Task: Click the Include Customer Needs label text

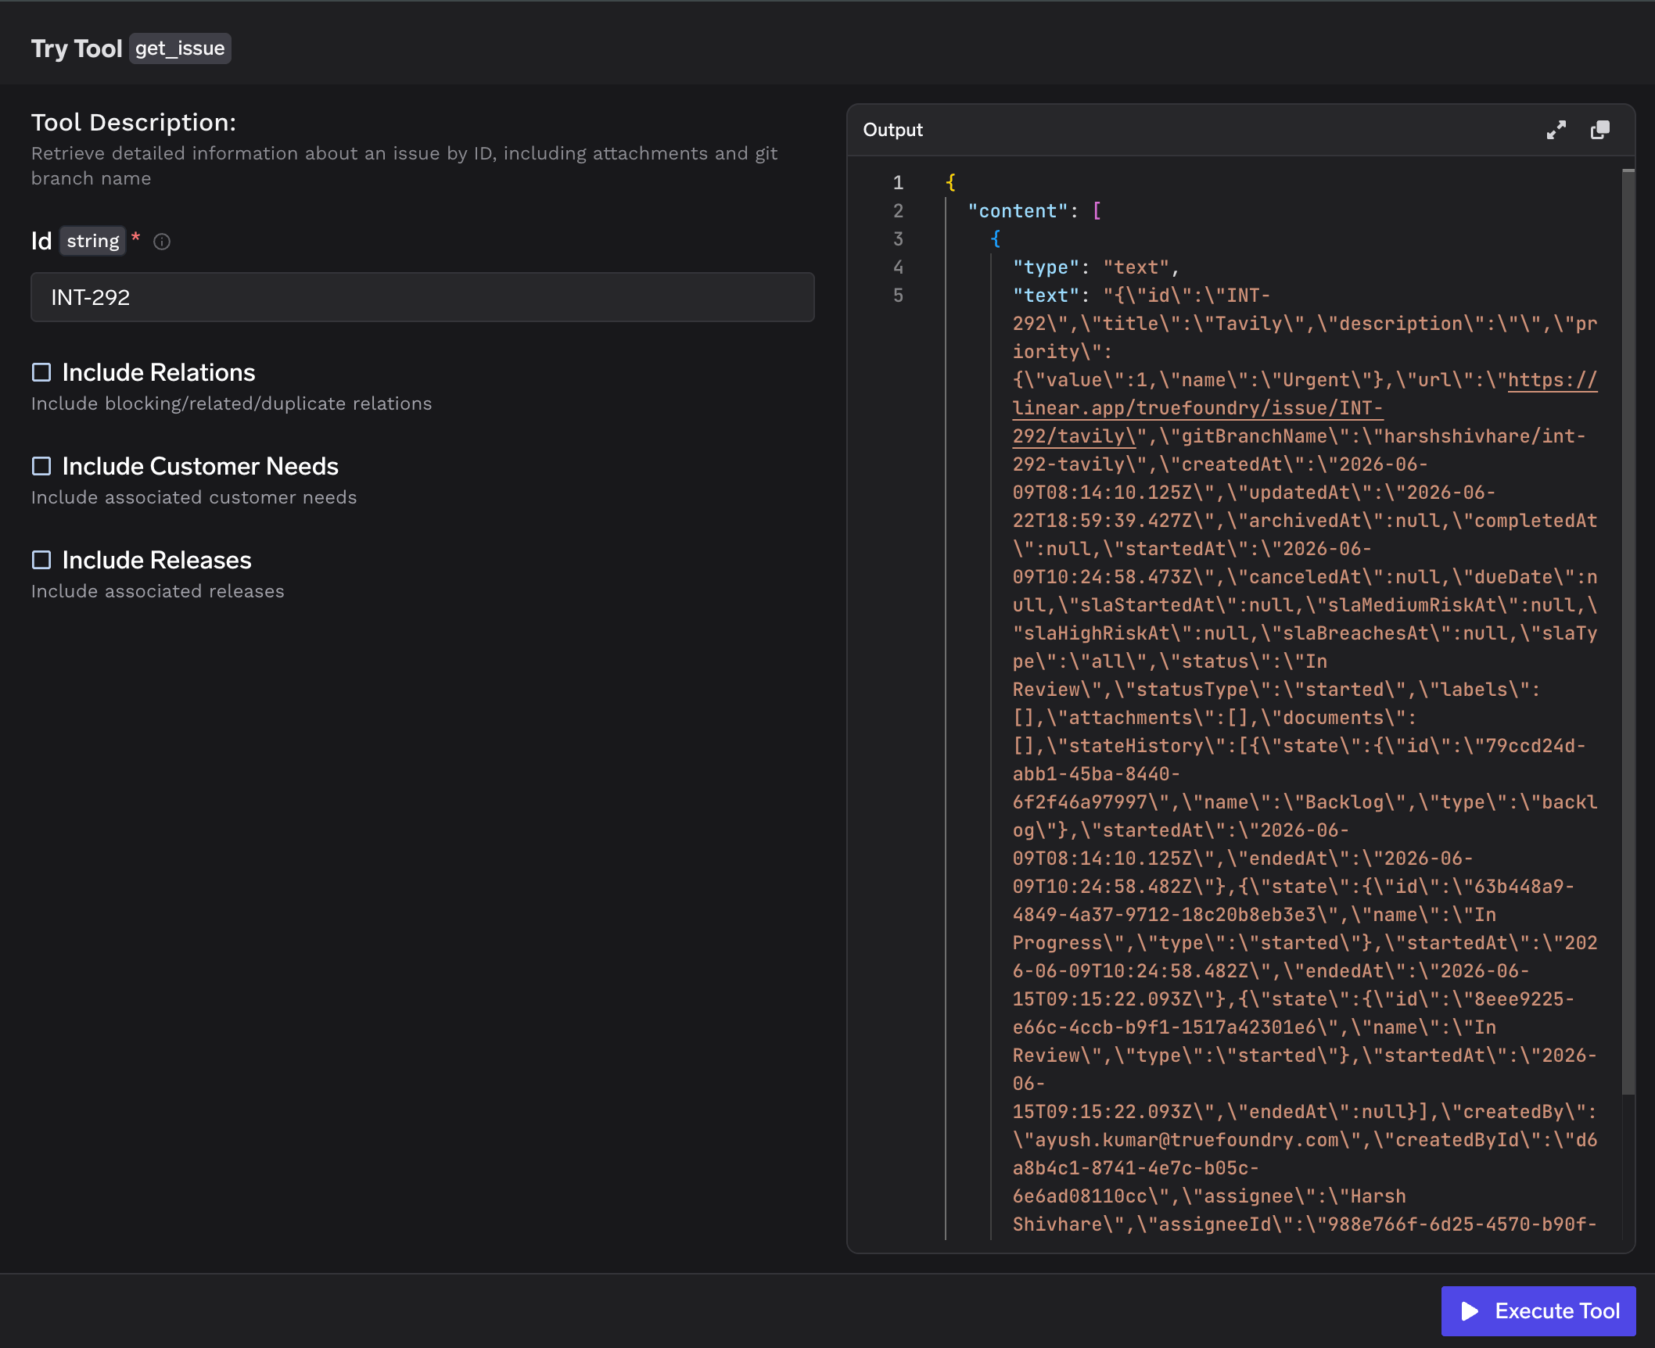Action: pos(200,466)
